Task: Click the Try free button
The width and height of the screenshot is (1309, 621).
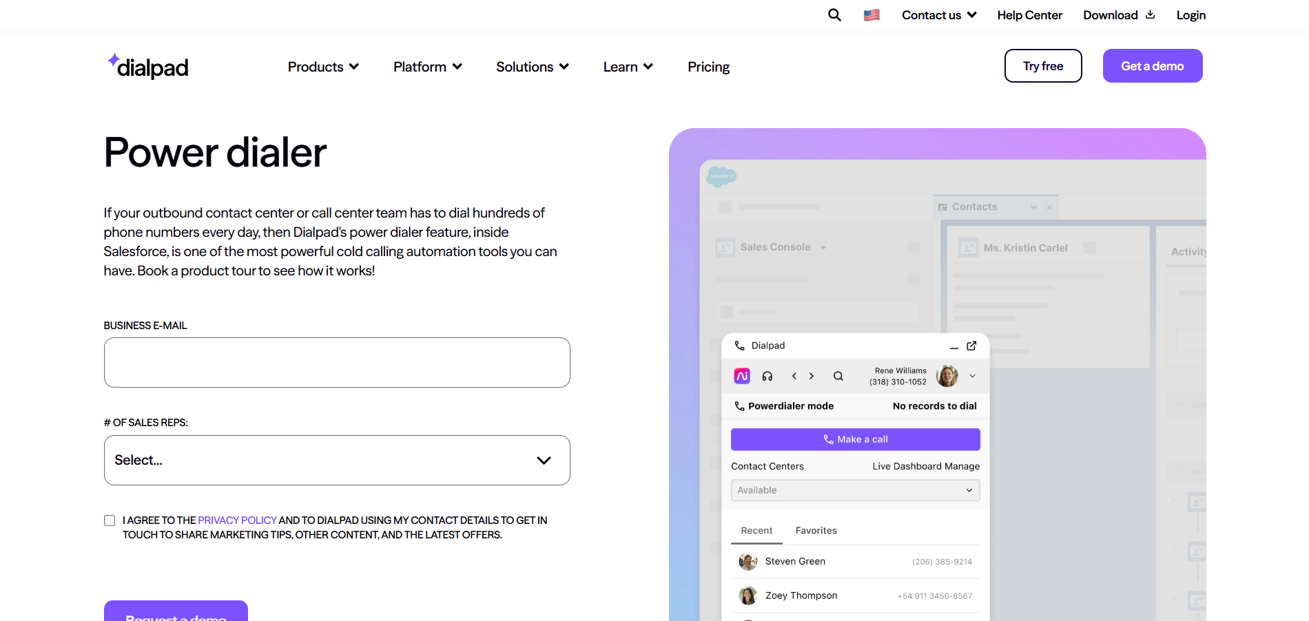Action: [1043, 66]
